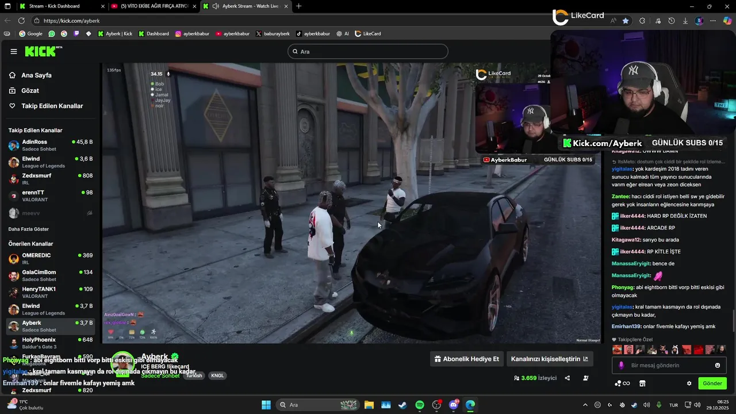Open Spotify from taskbar
The width and height of the screenshot is (736, 414).
pos(420,405)
